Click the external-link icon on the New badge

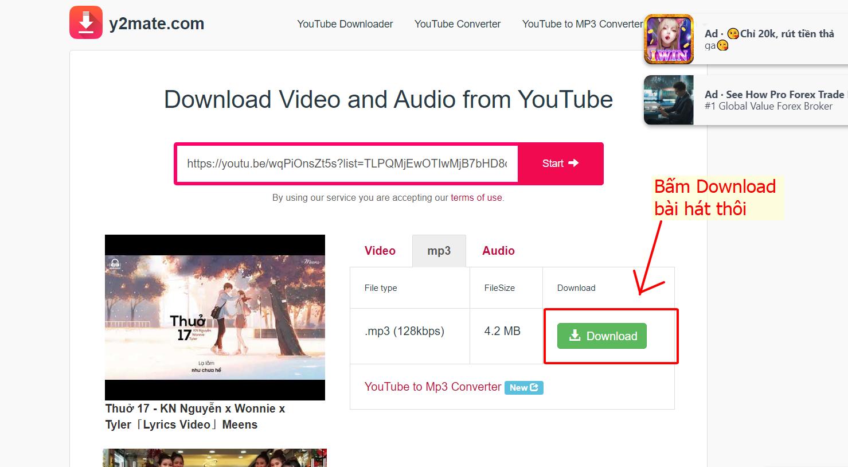[x=534, y=387]
